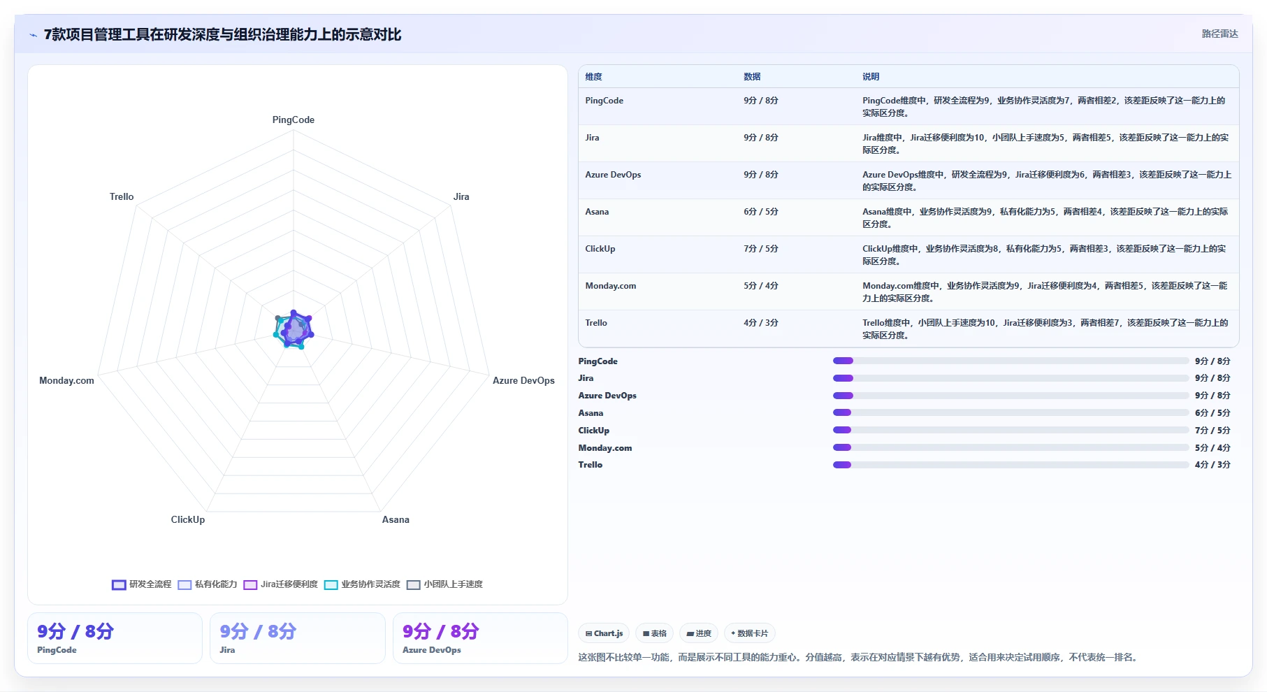This screenshot has width=1267, height=692.
Task: Toggle the 研发全流程 legend series
Action: tap(141, 584)
